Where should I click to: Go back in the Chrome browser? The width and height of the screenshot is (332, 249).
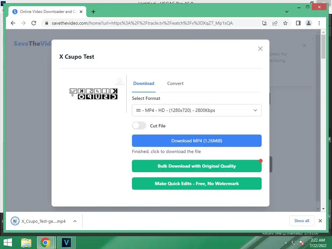[x=13, y=23]
